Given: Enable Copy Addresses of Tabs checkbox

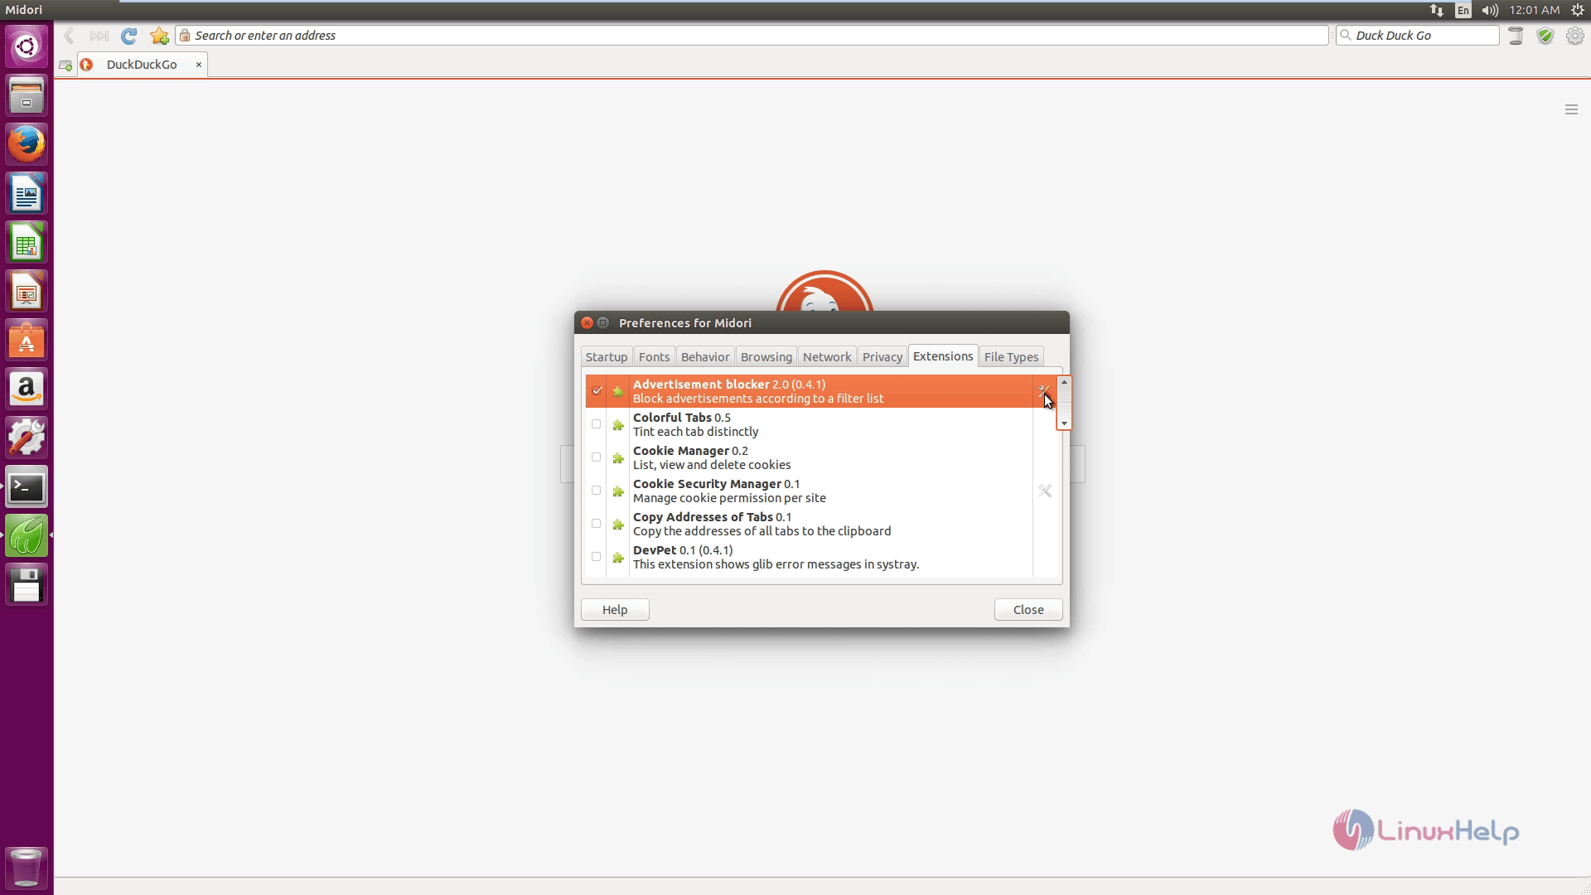Looking at the screenshot, I should coord(597,523).
